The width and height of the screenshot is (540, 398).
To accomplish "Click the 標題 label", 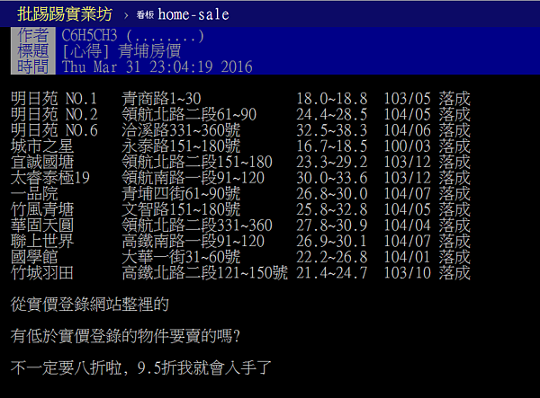I will pyautogui.click(x=33, y=51).
